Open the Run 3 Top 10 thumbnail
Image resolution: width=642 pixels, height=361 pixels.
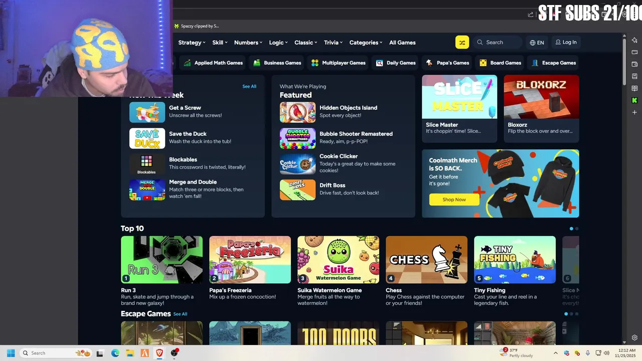pyautogui.click(x=162, y=260)
